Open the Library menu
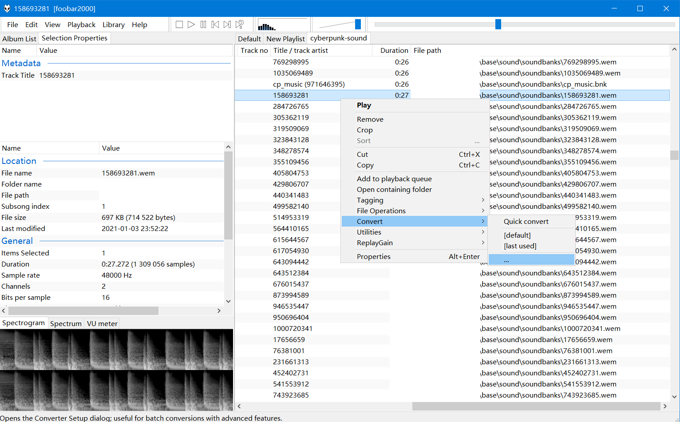This screenshot has width=680, height=422. click(114, 24)
